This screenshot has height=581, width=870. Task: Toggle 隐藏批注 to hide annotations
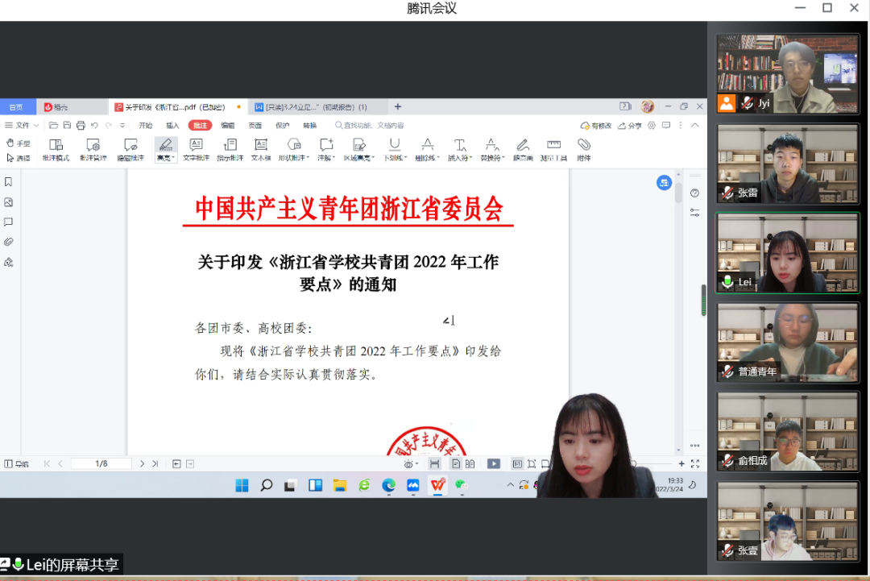[x=130, y=150]
